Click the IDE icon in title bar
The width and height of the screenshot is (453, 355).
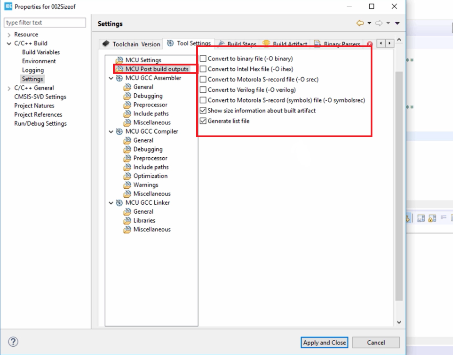[8, 6]
